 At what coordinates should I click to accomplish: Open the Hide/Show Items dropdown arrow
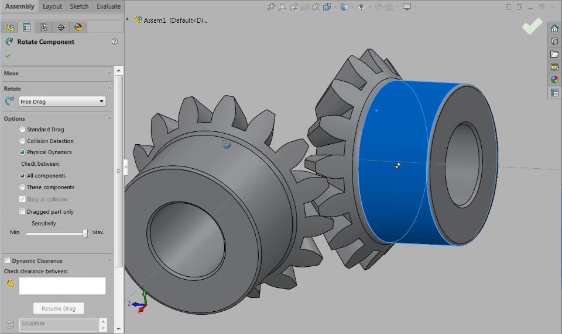[369, 7]
